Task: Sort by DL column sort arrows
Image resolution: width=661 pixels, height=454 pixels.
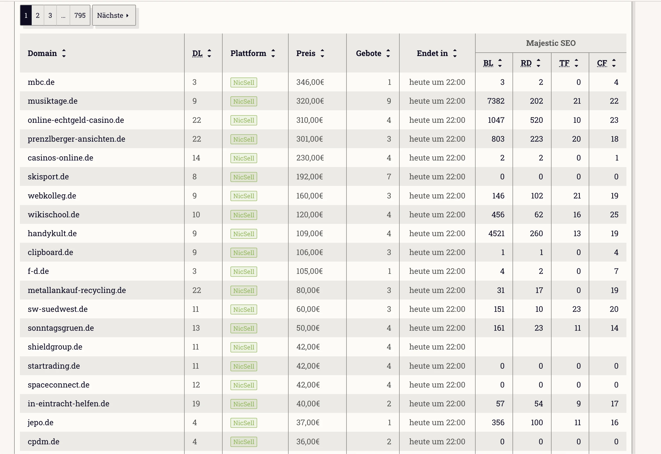Action: click(209, 53)
